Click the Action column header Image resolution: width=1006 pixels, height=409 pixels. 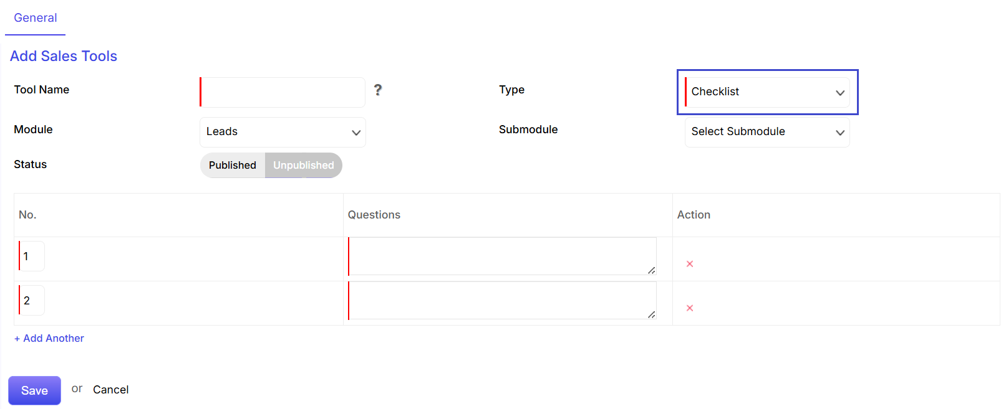(x=694, y=215)
